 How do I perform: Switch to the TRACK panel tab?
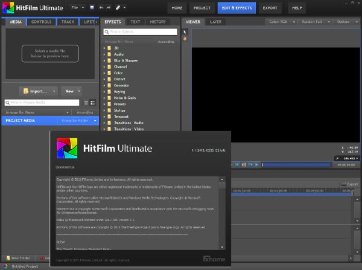[x=68, y=22]
